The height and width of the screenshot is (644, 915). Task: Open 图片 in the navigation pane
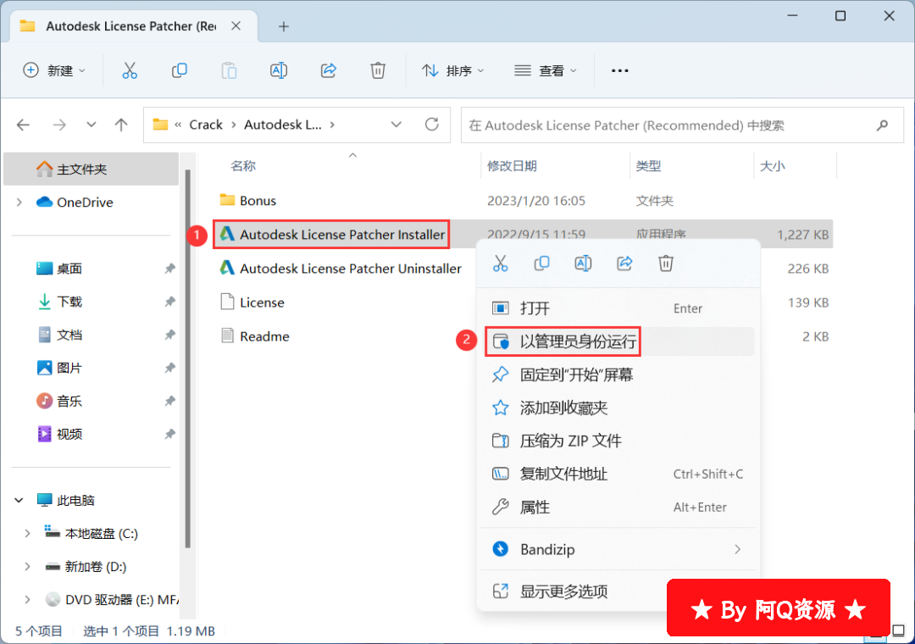pyautogui.click(x=69, y=368)
